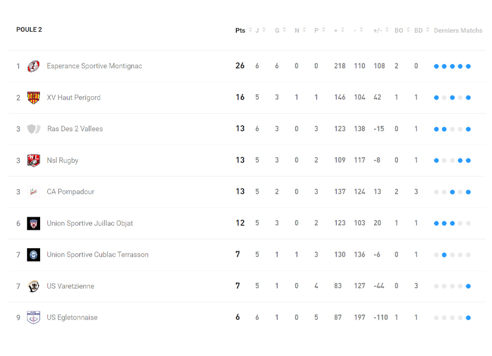
Task: Open the US Egletonnaise team link
Action: tap(72, 317)
